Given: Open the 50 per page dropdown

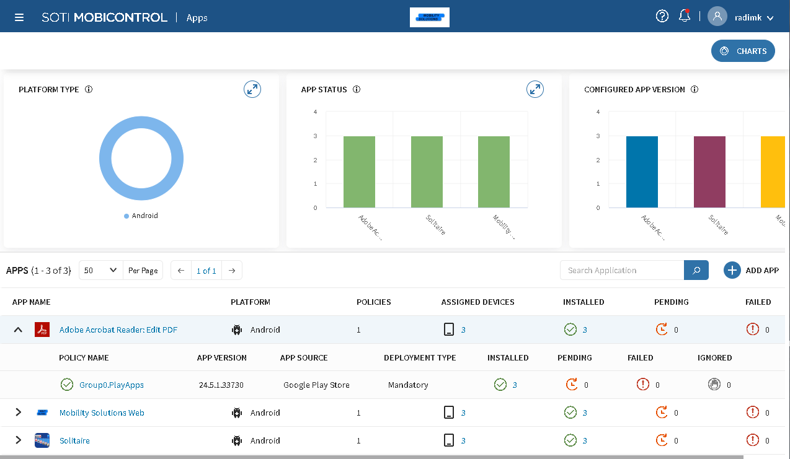Looking at the screenshot, I should coord(101,270).
